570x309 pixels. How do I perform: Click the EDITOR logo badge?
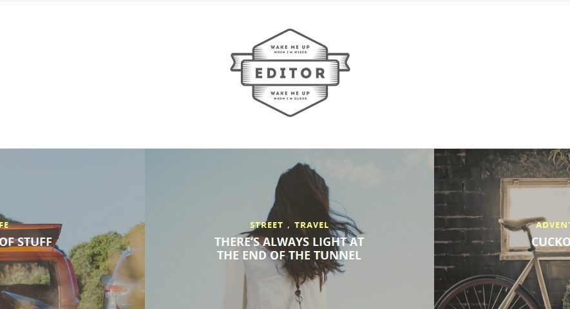(290, 73)
